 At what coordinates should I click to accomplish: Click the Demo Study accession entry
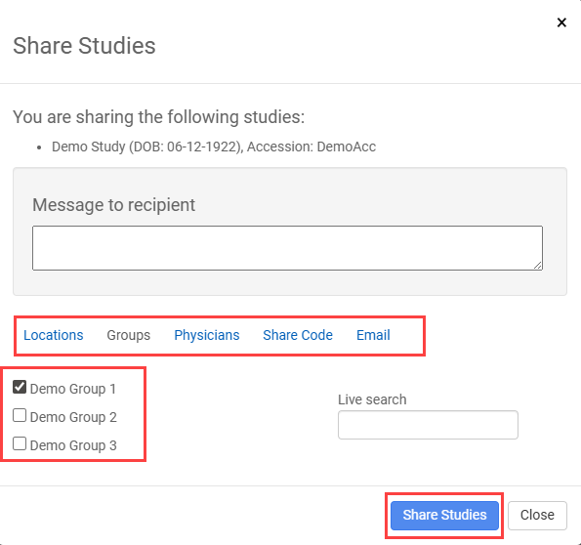pos(214,147)
